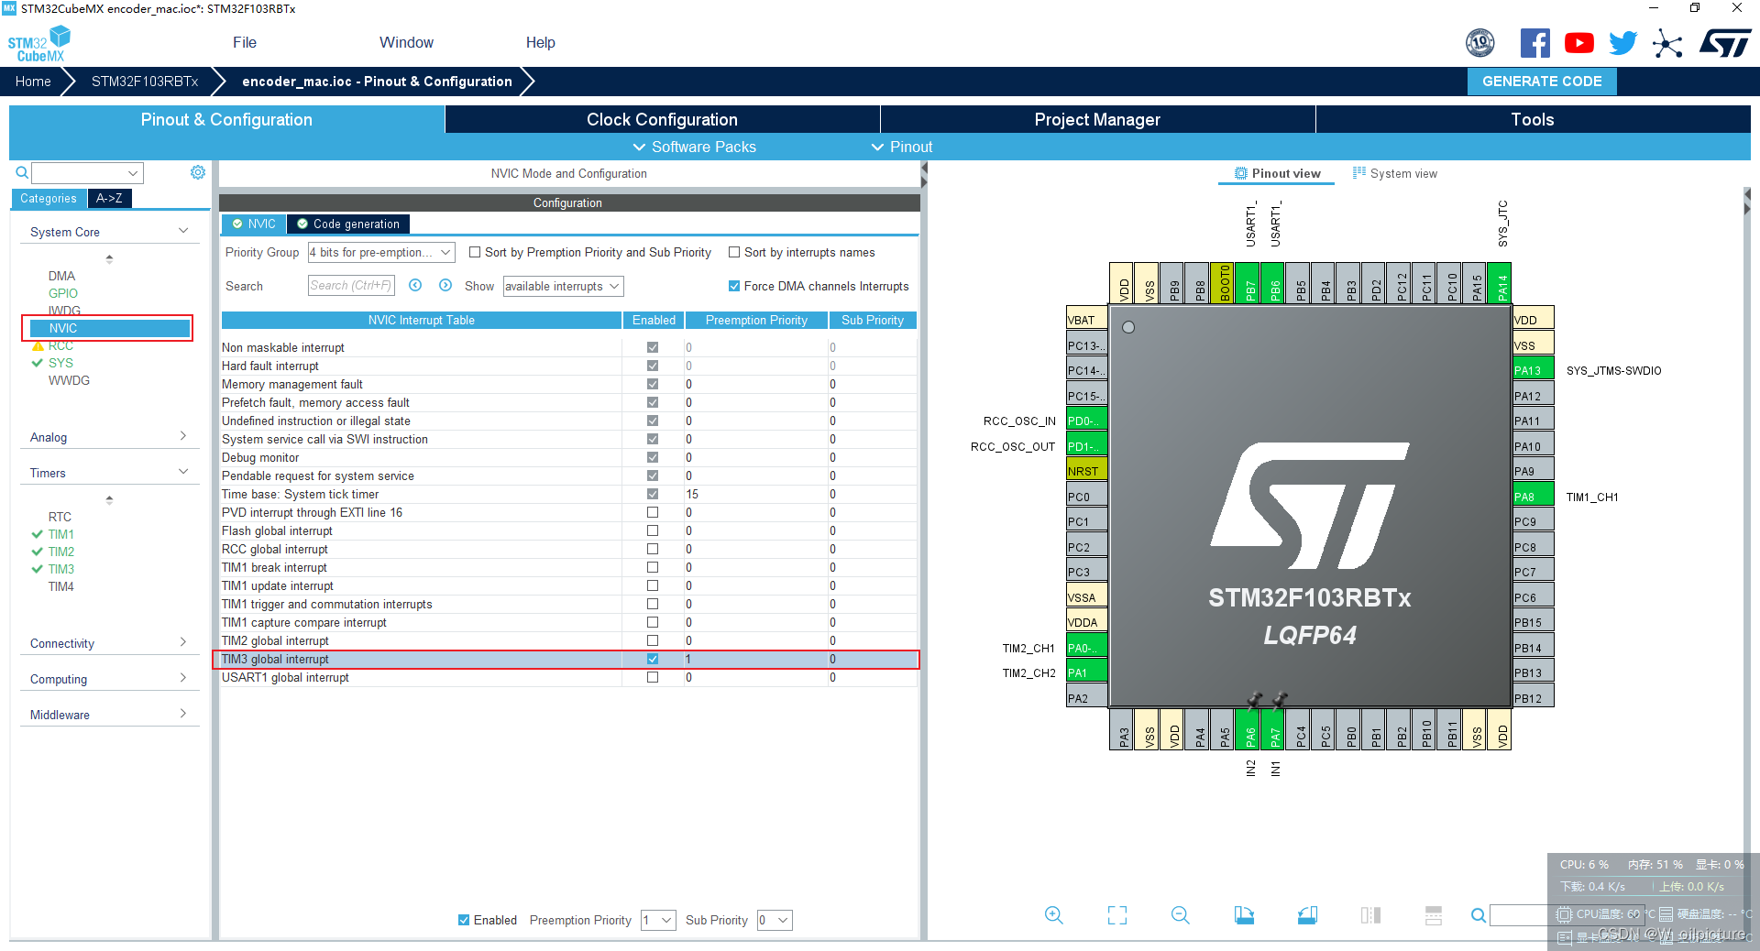This screenshot has width=1760, height=951.
Task: Toggle the bottom Enabled checkbox
Action: [464, 920]
